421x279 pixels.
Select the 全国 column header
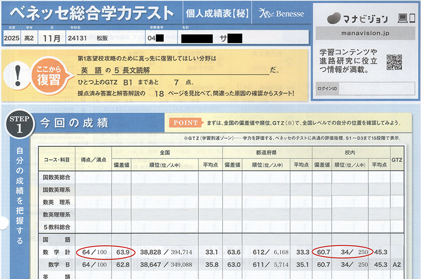166,151
